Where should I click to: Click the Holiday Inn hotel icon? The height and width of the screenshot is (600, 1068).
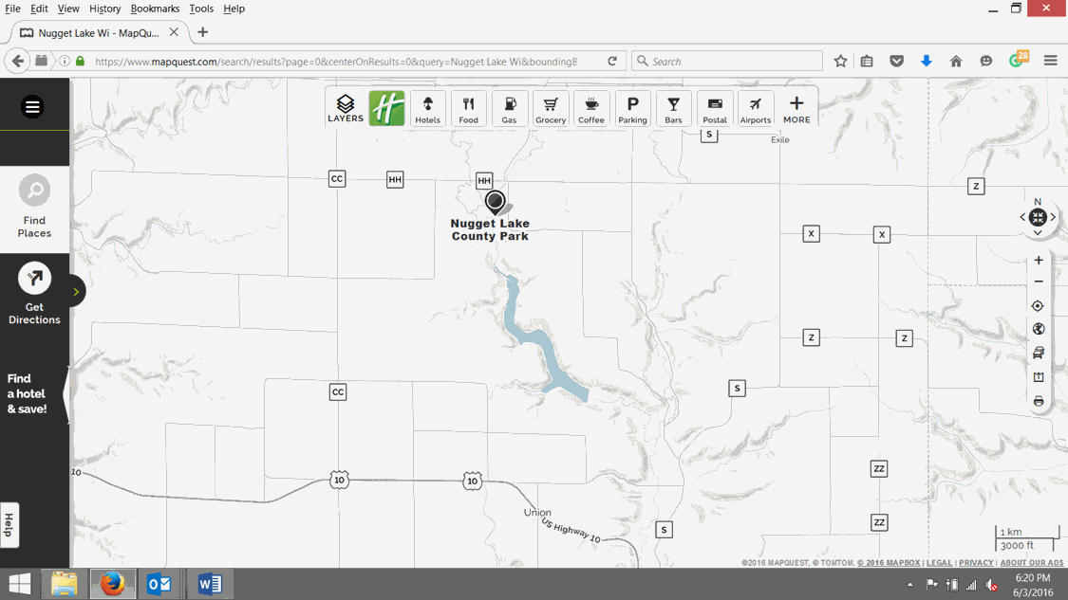[387, 108]
